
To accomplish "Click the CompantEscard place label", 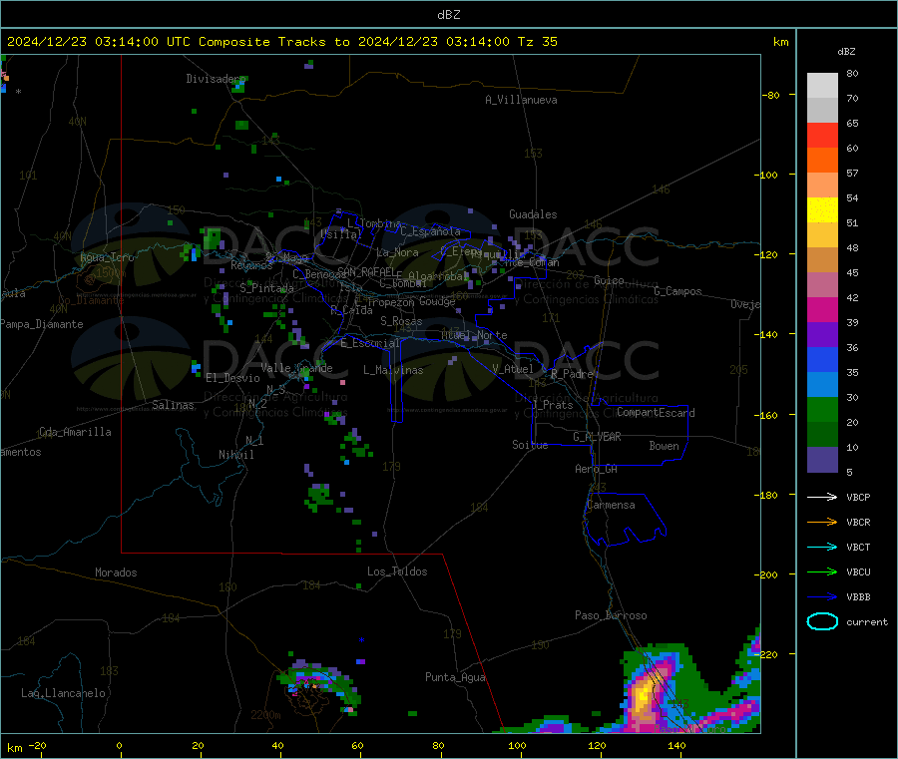I will coord(656,413).
